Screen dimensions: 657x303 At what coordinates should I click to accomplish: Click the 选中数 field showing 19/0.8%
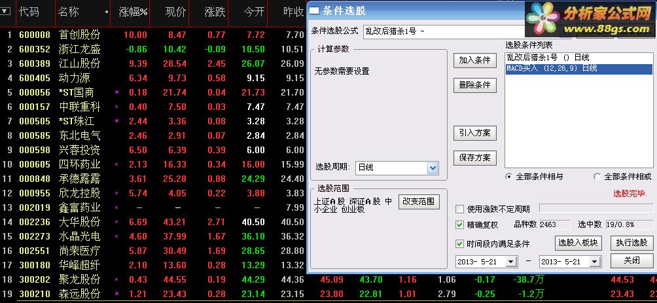629,224
